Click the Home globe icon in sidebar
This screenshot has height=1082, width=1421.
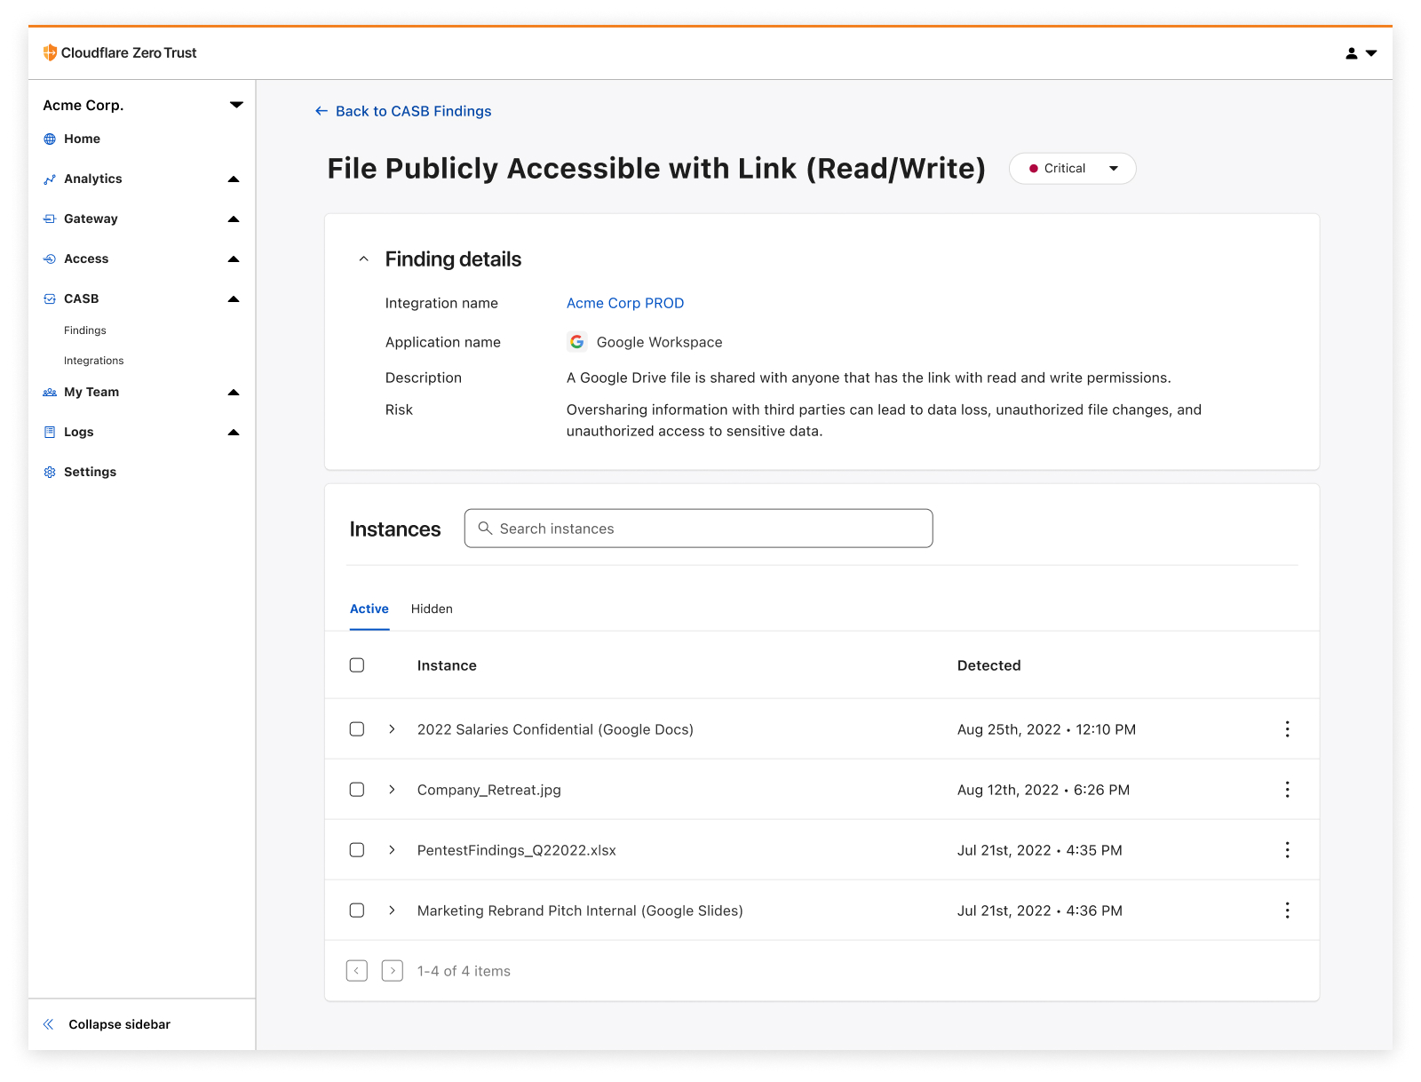50,139
